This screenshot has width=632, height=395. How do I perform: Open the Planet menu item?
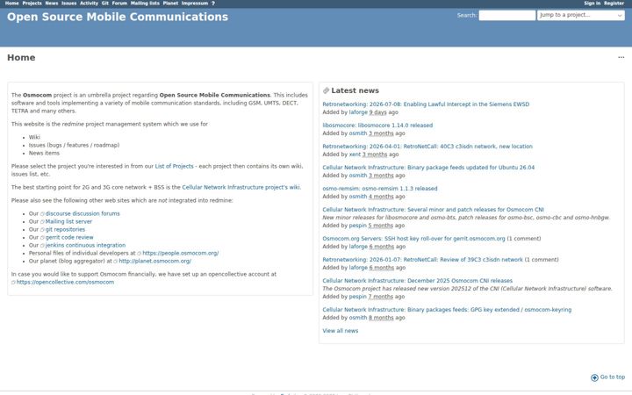coord(170,4)
